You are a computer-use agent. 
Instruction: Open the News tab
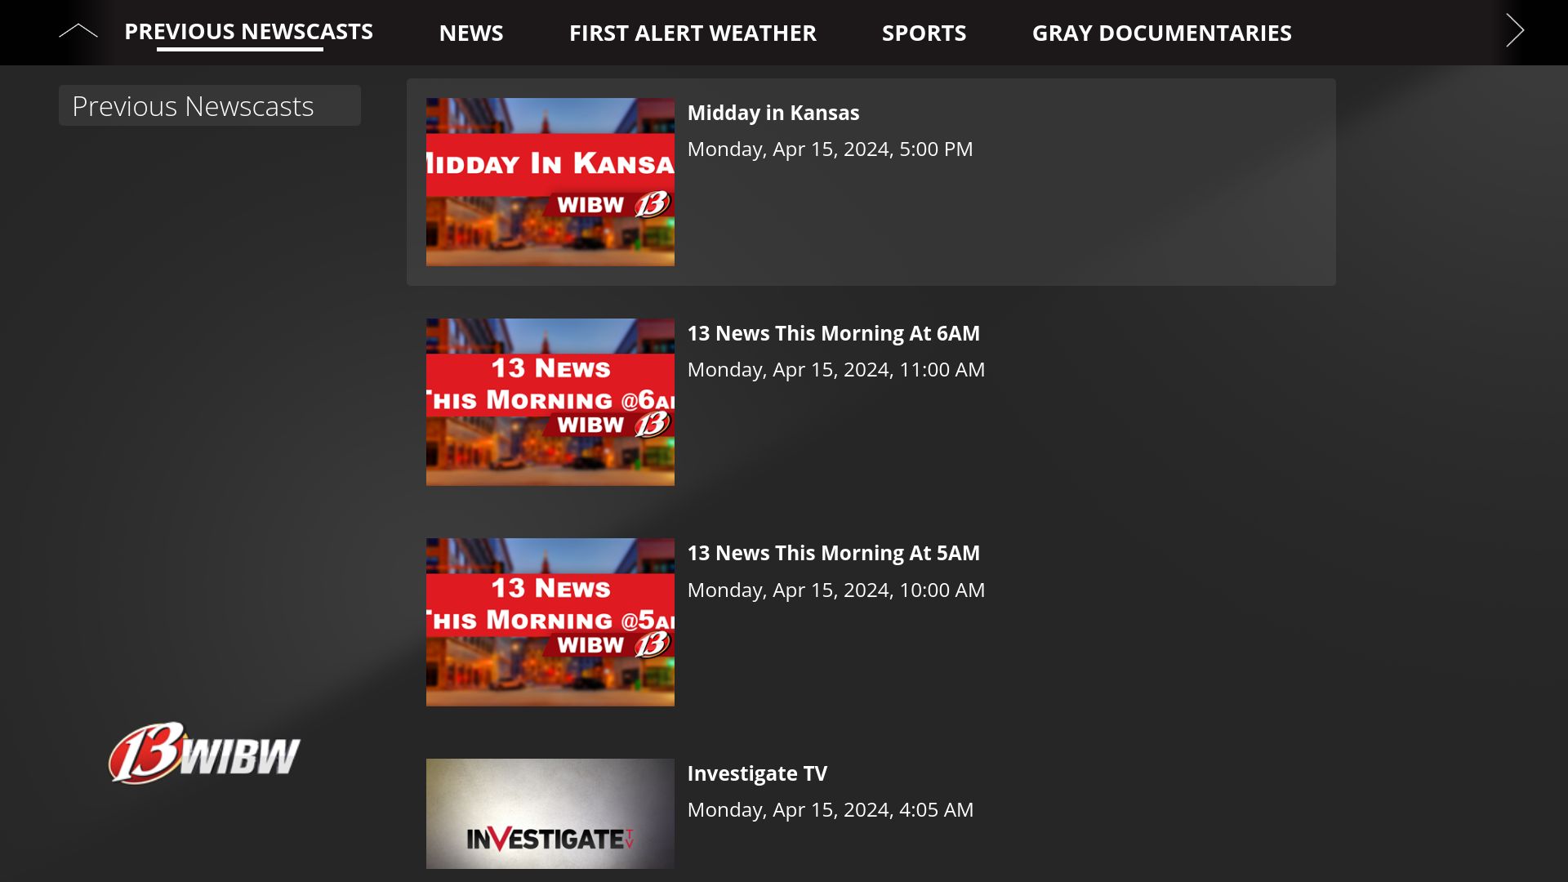point(470,33)
